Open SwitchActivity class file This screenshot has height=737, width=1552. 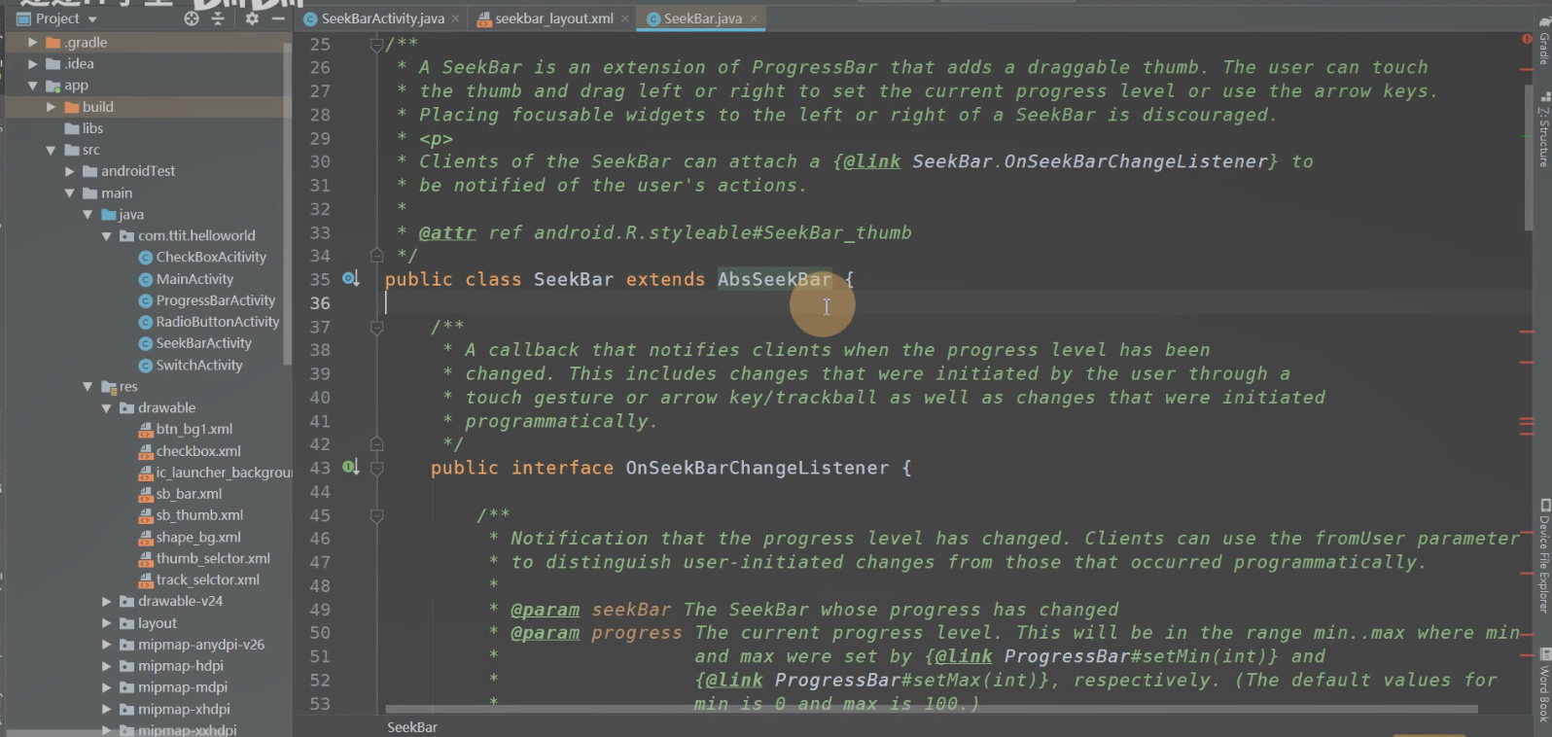click(191, 366)
